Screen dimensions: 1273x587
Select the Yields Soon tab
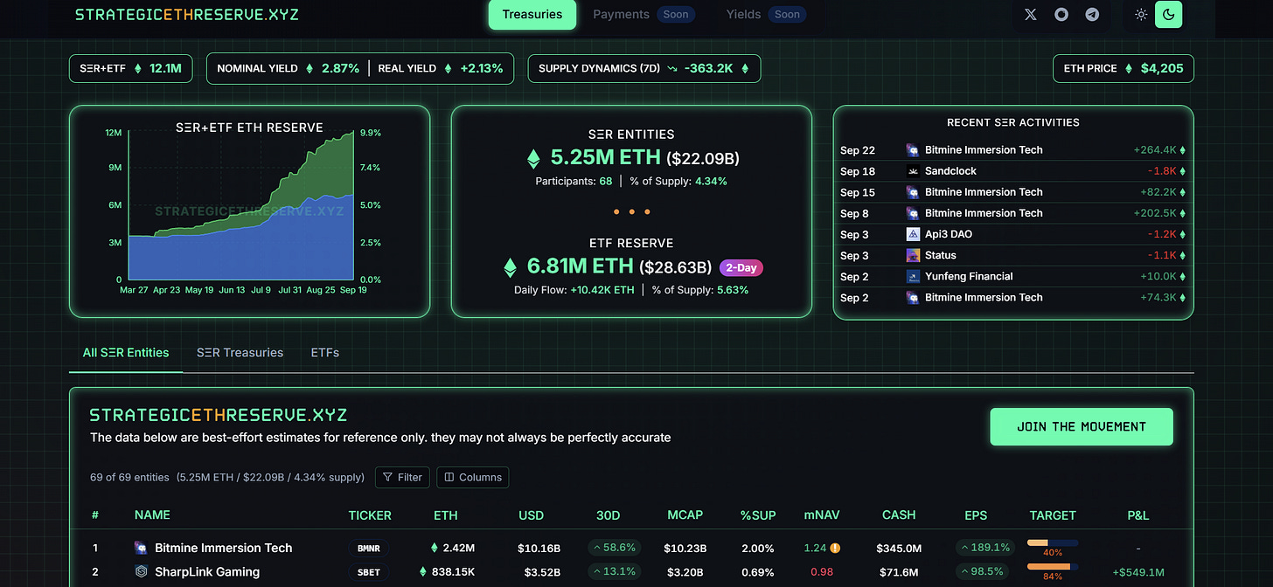pos(766,14)
